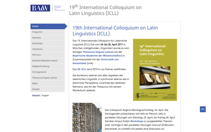Go to Kontakt page
The image size is (211, 132).
coord(47,89)
